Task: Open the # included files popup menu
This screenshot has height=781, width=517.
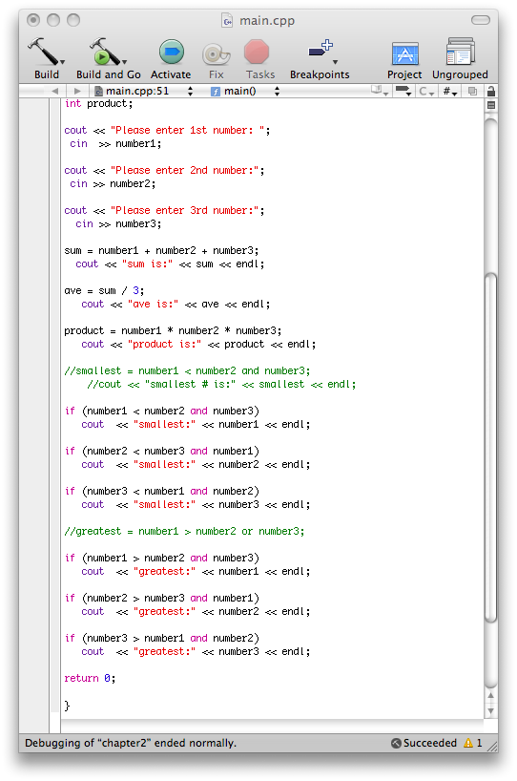Action: click(450, 91)
